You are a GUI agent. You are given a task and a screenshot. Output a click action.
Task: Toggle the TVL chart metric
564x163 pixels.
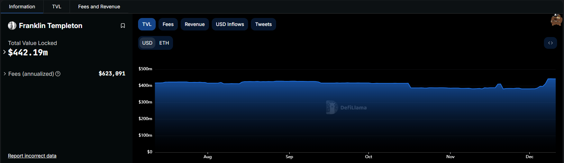(147, 24)
